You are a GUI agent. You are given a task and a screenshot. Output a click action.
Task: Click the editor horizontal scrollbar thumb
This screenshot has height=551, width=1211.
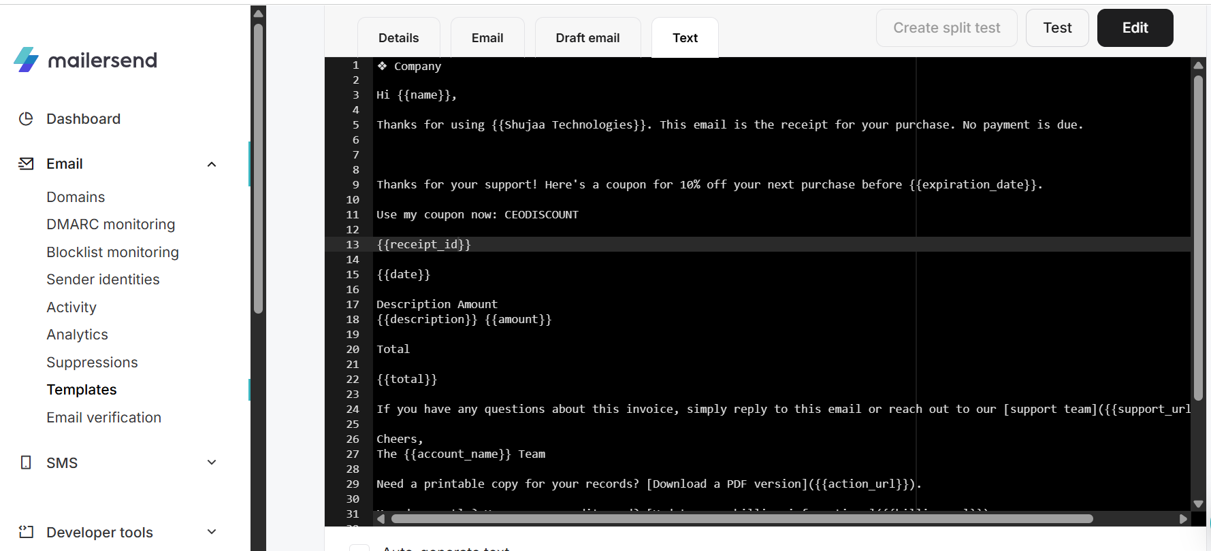[742, 519]
